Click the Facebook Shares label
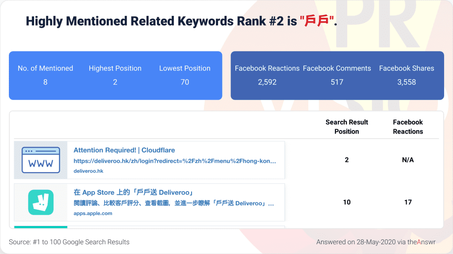The height and width of the screenshot is (254, 453). [407, 68]
